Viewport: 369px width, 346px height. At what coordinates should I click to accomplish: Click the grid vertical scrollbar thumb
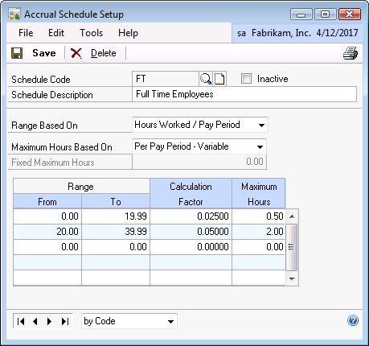(x=292, y=247)
